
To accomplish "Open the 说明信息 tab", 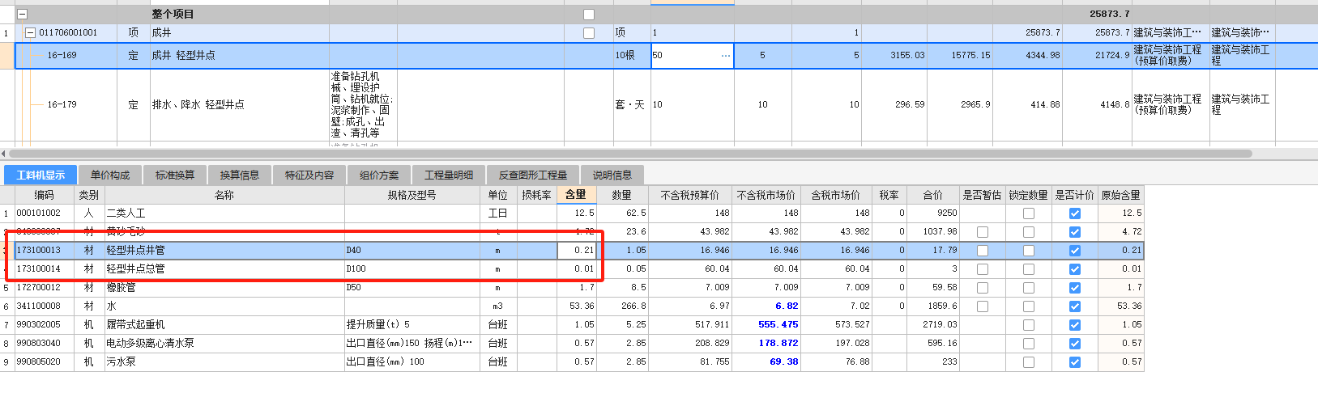I will tap(612, 175).
